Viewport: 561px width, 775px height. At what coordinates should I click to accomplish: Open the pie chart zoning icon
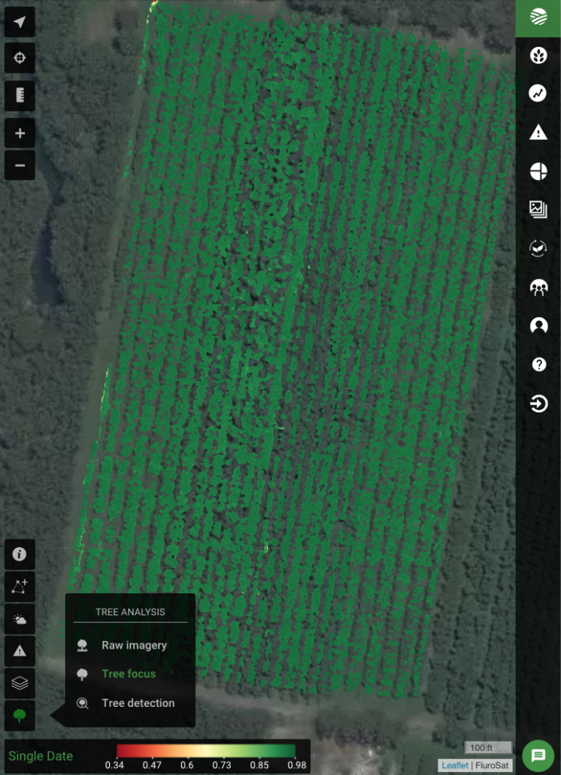pos(538,172)
